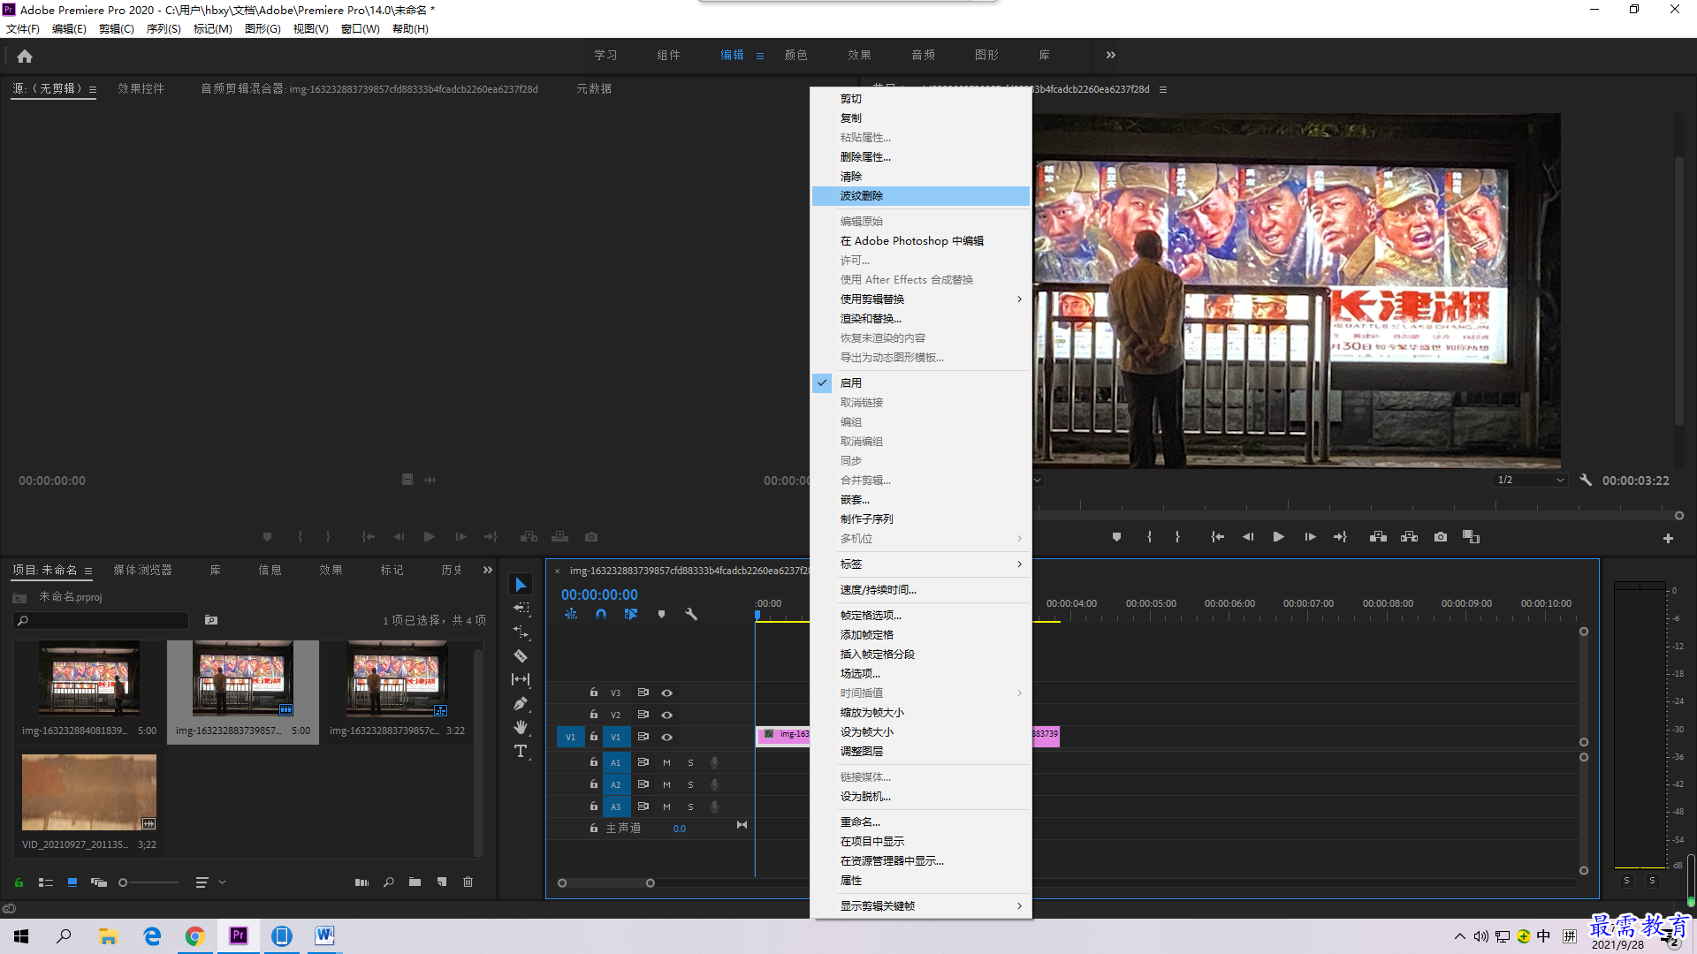Toggle V3 track output eye
This screenshot has width=1697, height=954.
coord(667,693)
